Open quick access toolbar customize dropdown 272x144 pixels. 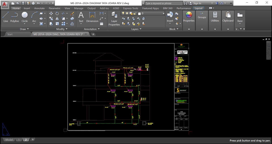coord(53,3)
